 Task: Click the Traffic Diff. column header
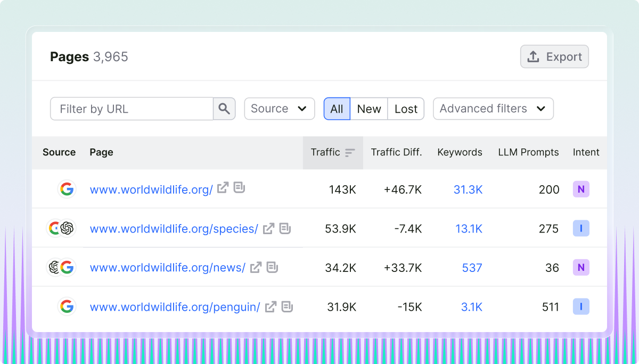pyautogui.click(x=396, y=152)
